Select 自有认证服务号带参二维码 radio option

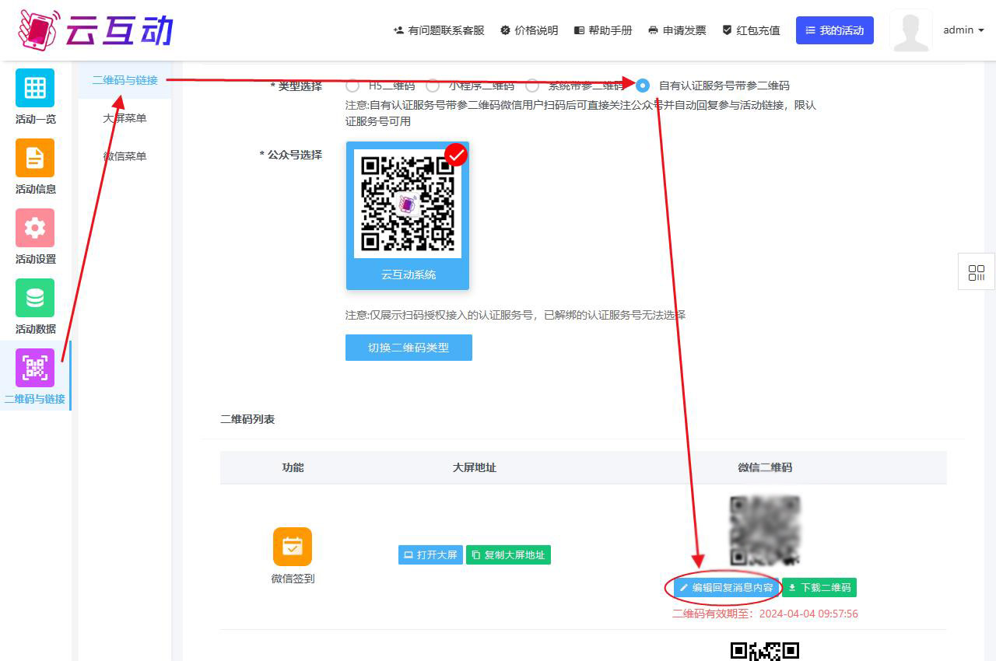(643, 86)
